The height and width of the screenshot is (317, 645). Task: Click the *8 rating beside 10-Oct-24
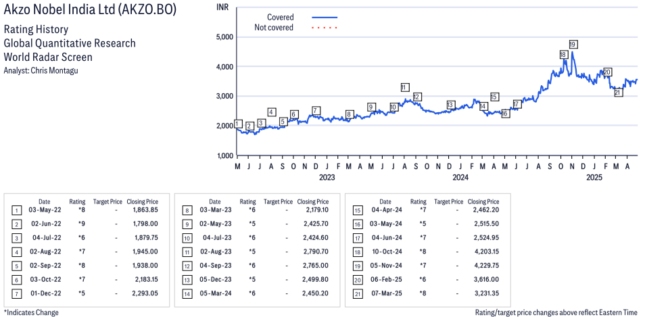[x=423, y=251]
